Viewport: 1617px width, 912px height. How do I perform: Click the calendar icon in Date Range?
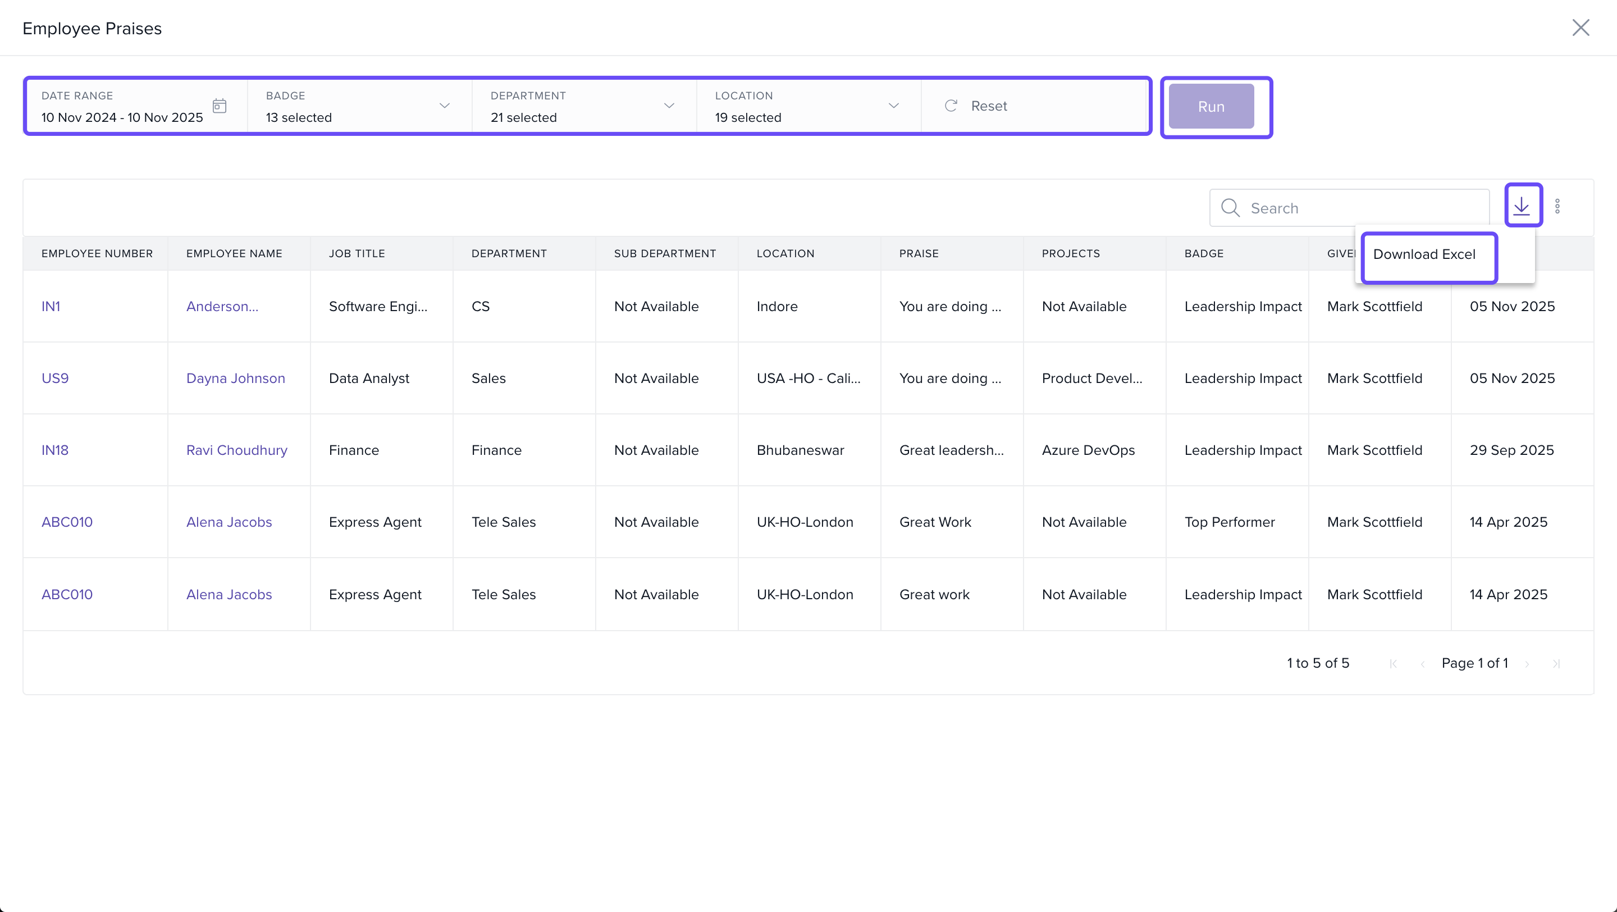(219, 106)
